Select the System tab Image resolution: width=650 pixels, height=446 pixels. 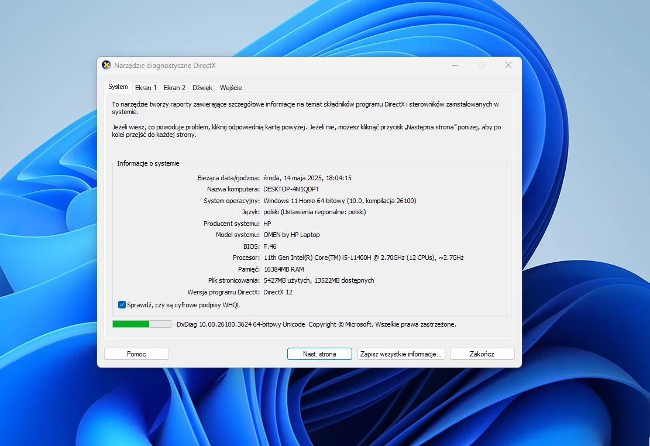coord(118,87)
